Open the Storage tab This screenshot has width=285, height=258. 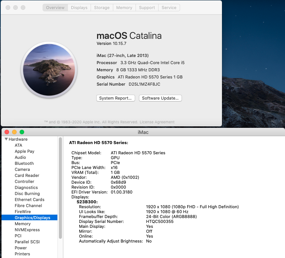point(102,8)
